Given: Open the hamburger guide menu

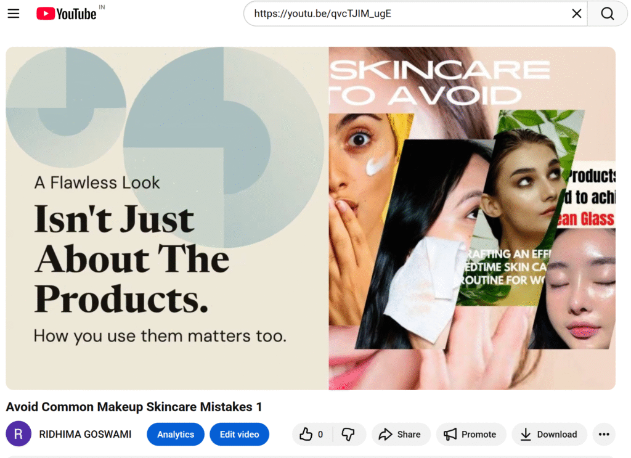Looking at the screenshot, I should tap(13, 14).
